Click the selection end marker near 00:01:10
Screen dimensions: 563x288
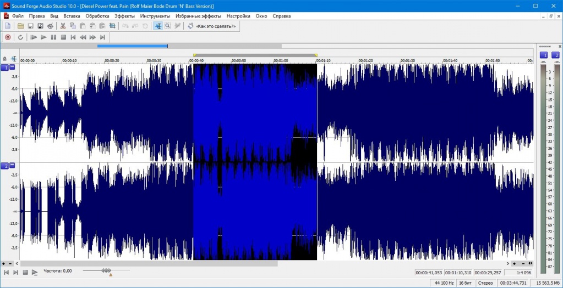click(x=316, y=55)
